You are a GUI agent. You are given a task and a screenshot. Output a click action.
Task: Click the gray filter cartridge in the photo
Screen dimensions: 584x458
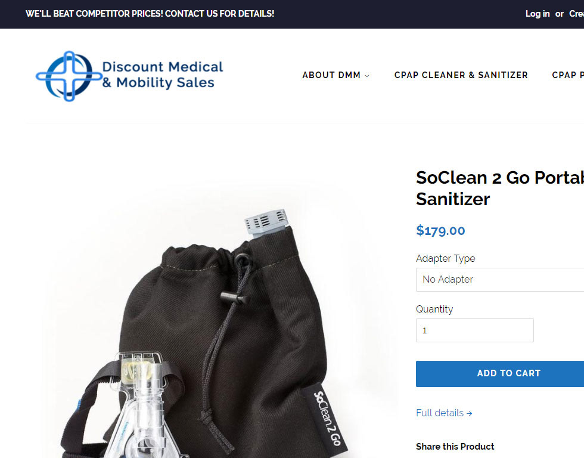266,222
